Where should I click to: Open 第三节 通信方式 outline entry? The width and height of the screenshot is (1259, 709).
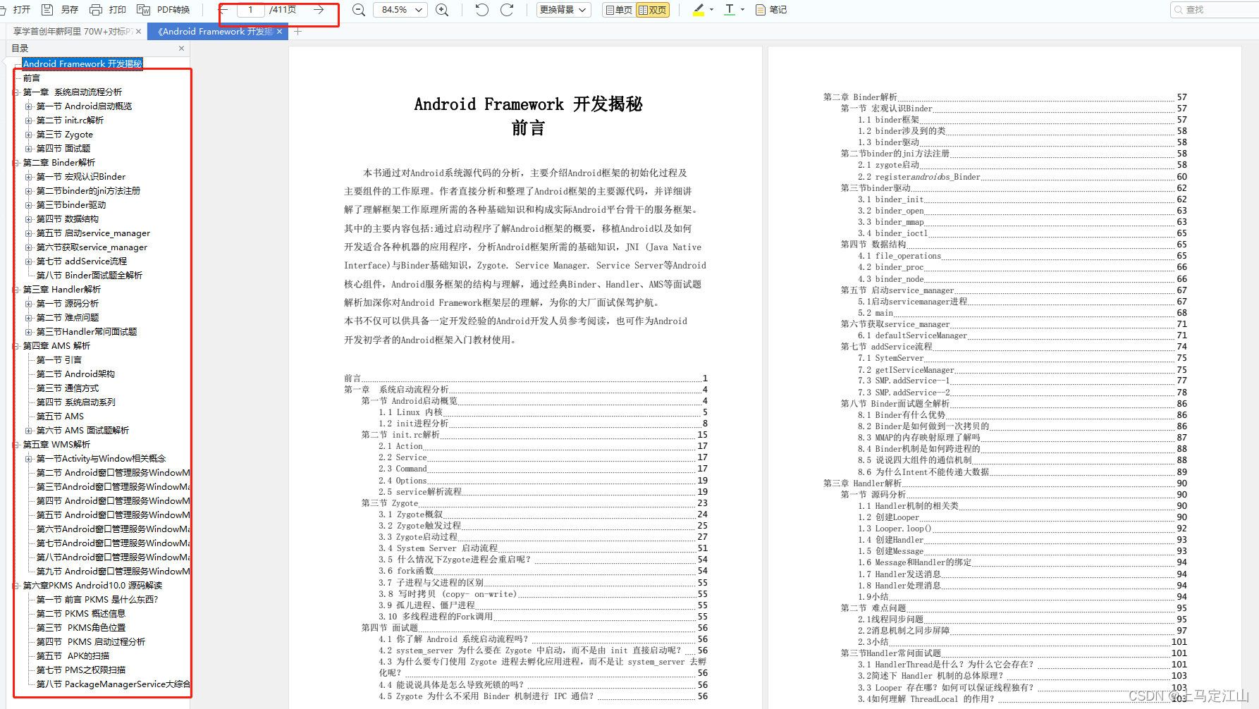point(68,388)
